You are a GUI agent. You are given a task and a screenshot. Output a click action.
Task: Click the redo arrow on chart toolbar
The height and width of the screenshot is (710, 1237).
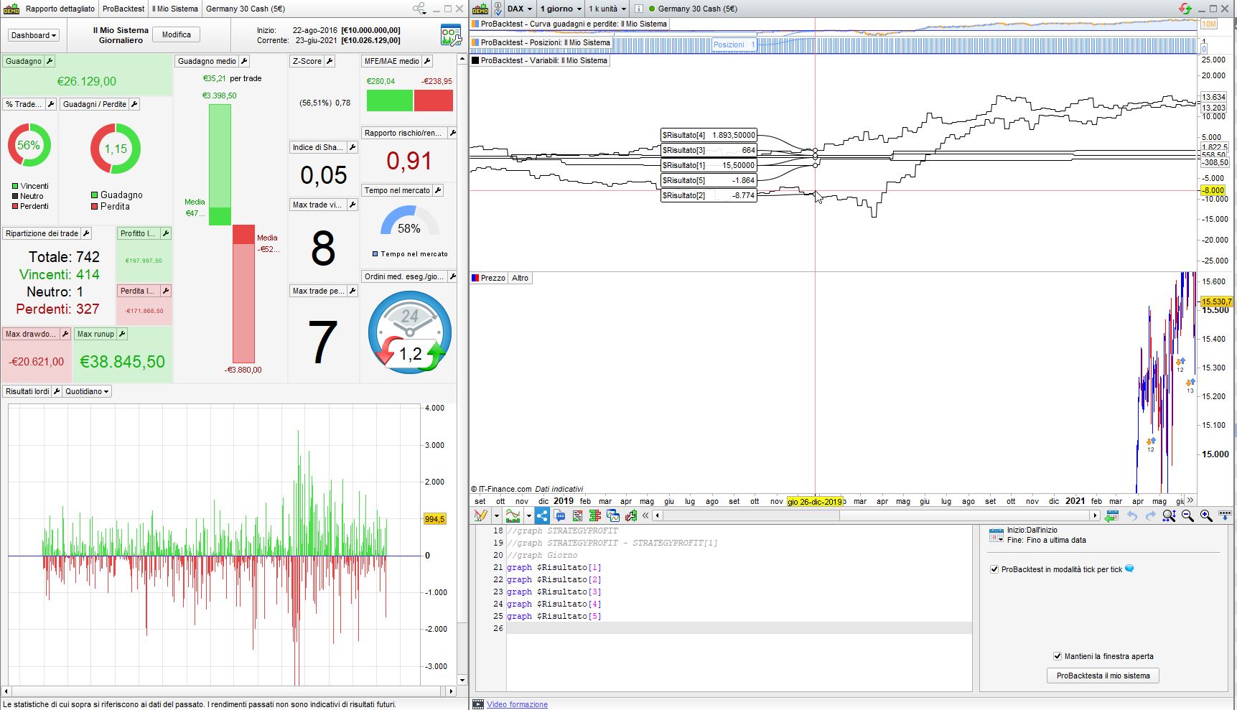pos(1150,515)
